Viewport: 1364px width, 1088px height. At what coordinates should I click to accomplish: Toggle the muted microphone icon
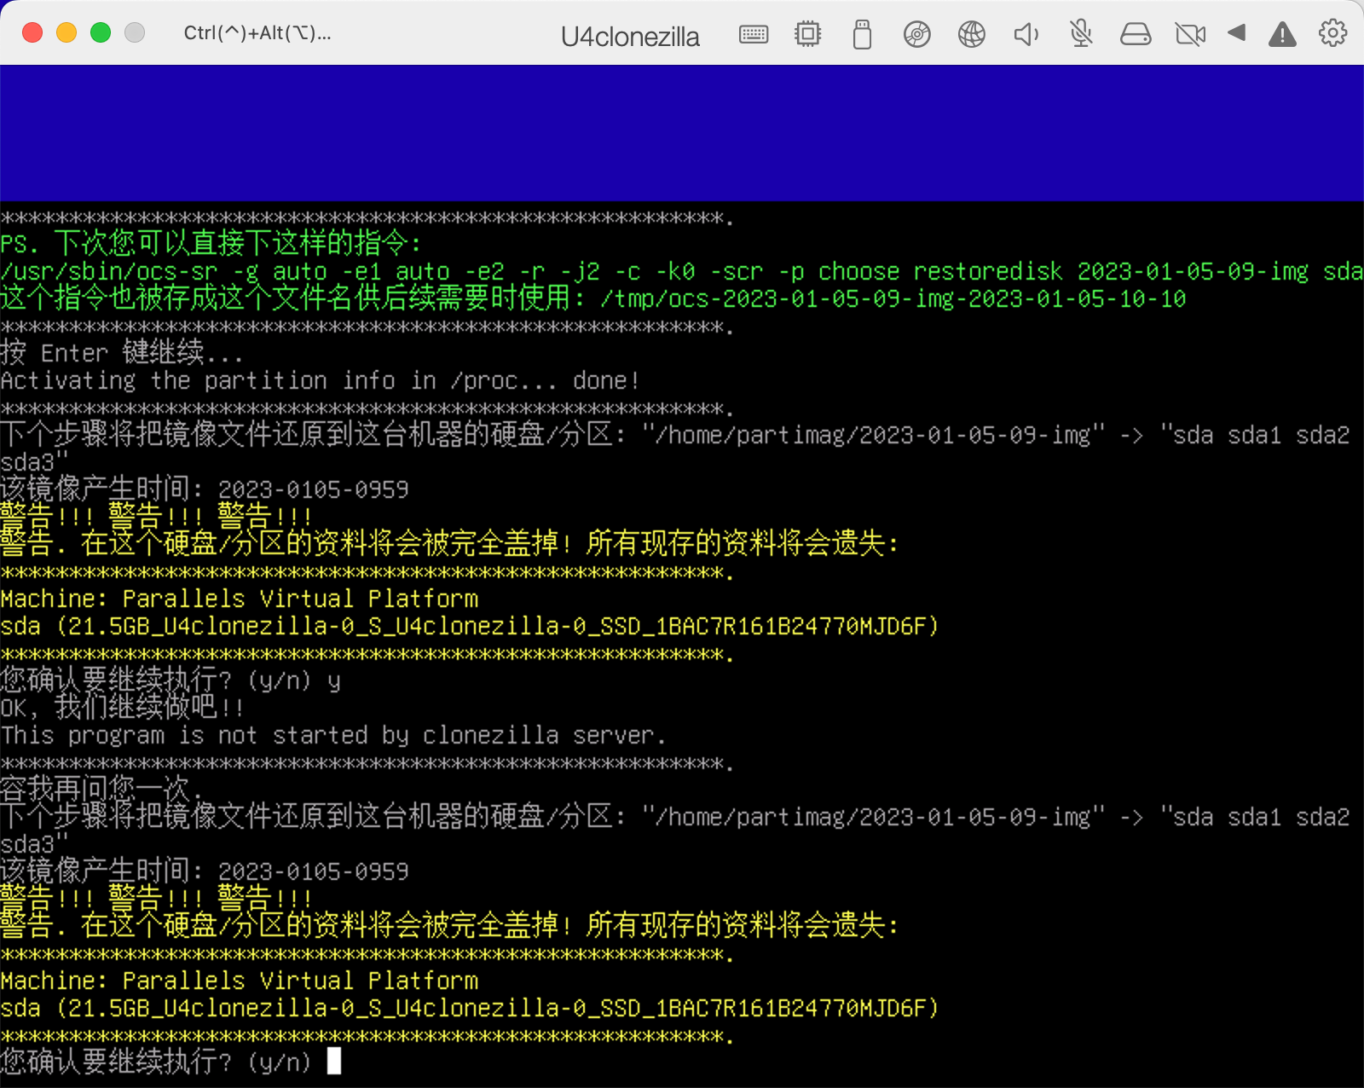click(x=1081, y=34)
